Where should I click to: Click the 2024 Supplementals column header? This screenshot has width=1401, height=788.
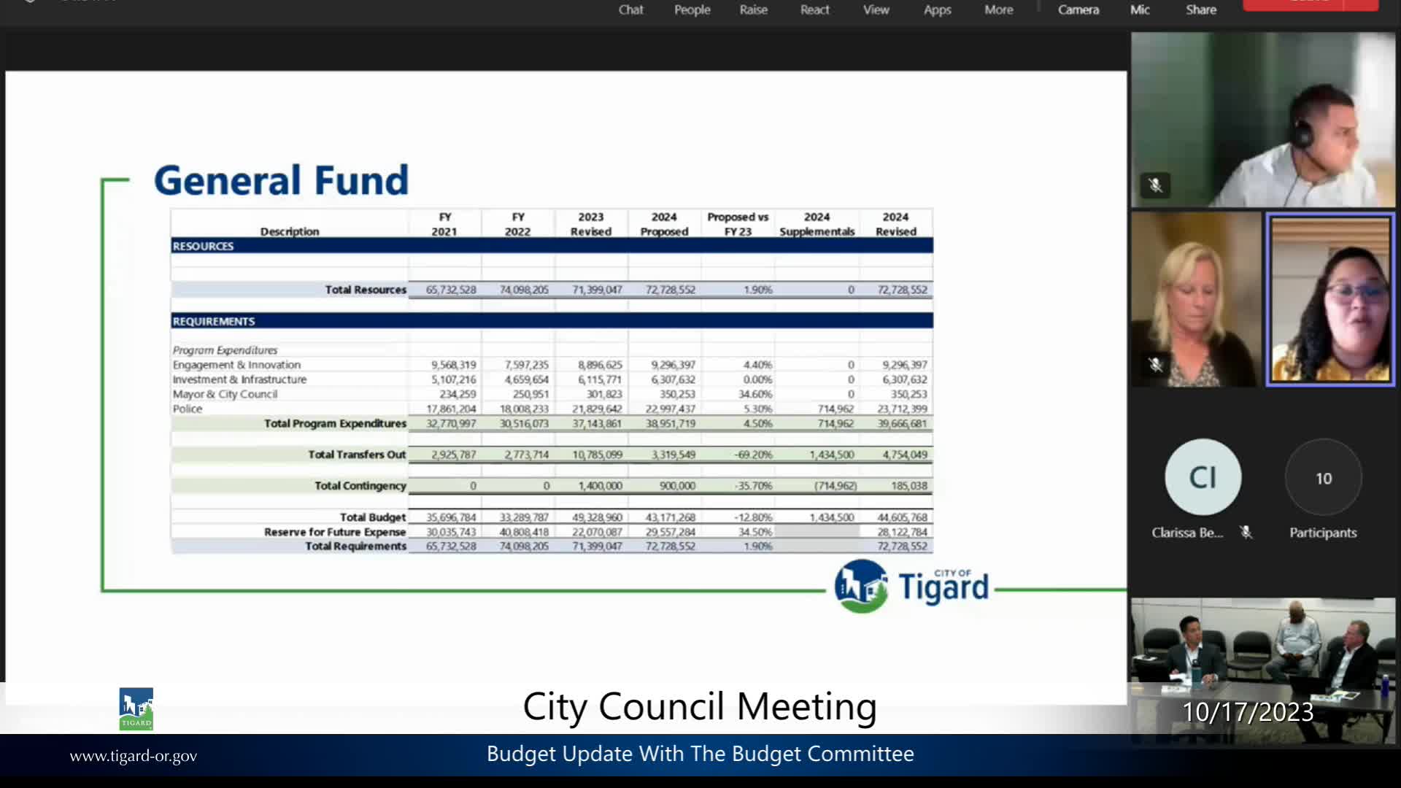pos(817,224)
